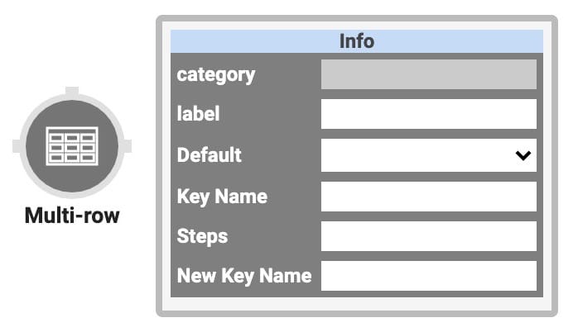This screenshot has height=332, width=578.
Task: Click the Info panel header bar
Action: coord(356,41)
